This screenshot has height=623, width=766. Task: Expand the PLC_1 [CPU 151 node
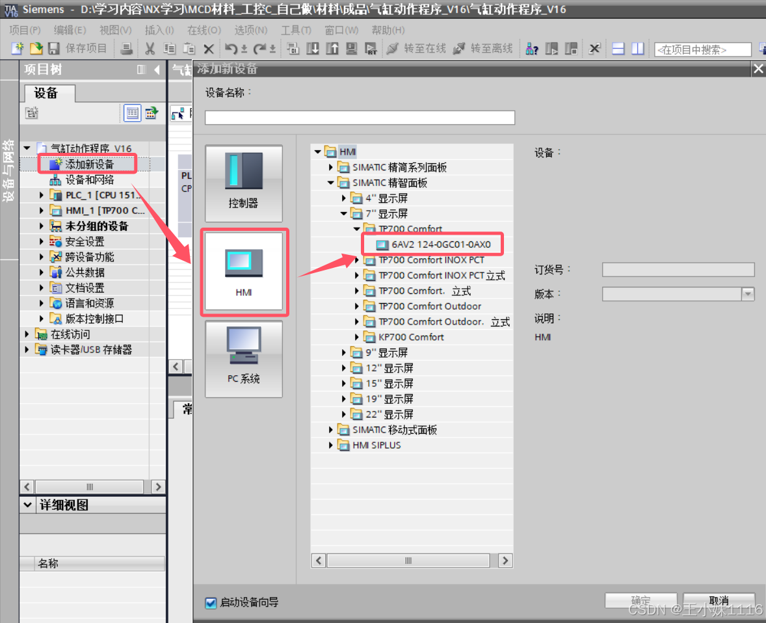[x=42, y=195]
